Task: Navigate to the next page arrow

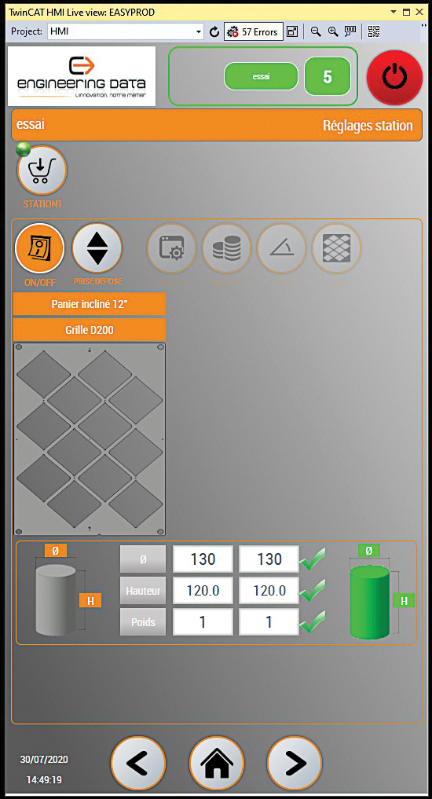Action: coord(295,764)
